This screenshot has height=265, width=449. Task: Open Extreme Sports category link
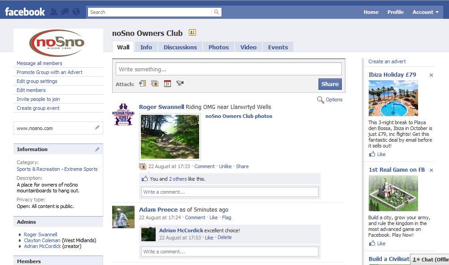click(81, 169)
